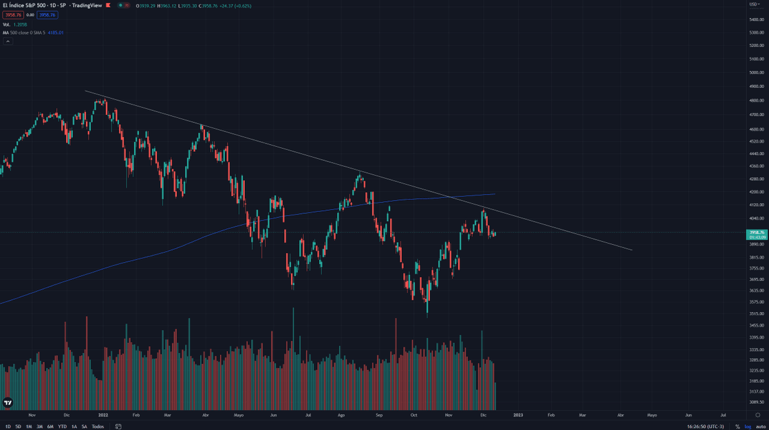Select the YTD time range
This screenshot has height=430, width=769.
click(x=62, y=426)
